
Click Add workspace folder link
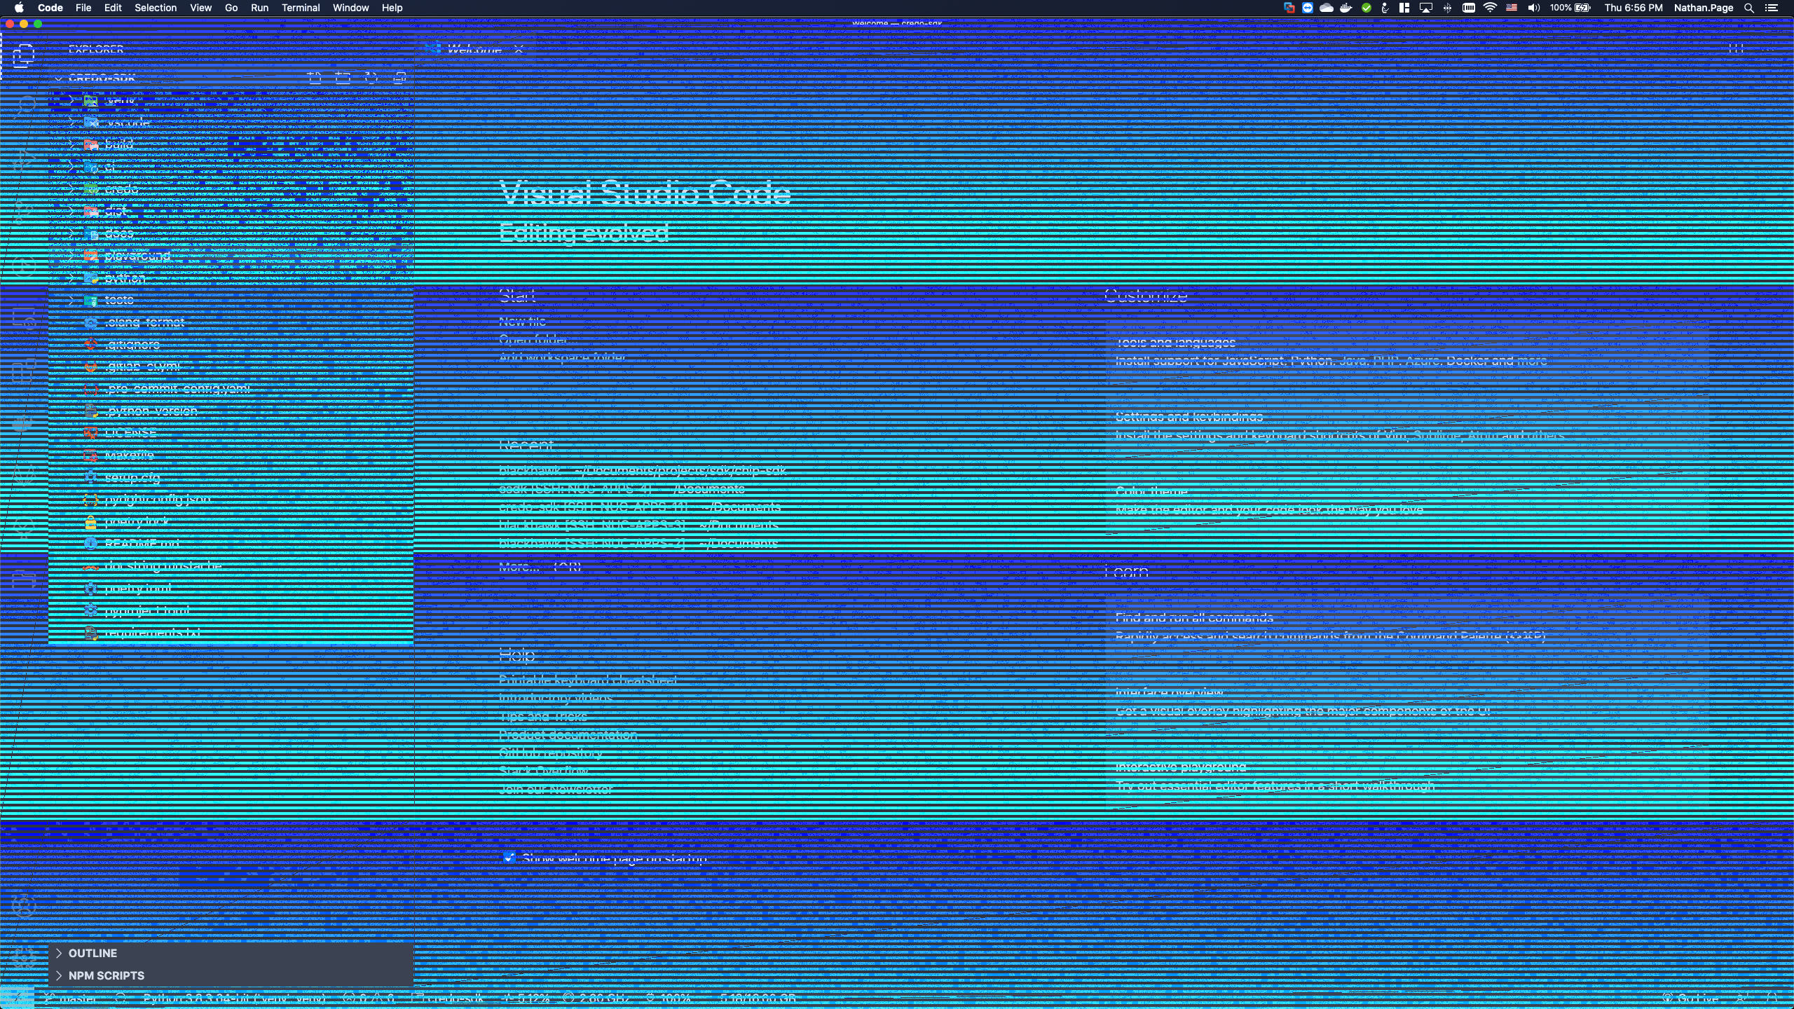[x=562, y=357]
